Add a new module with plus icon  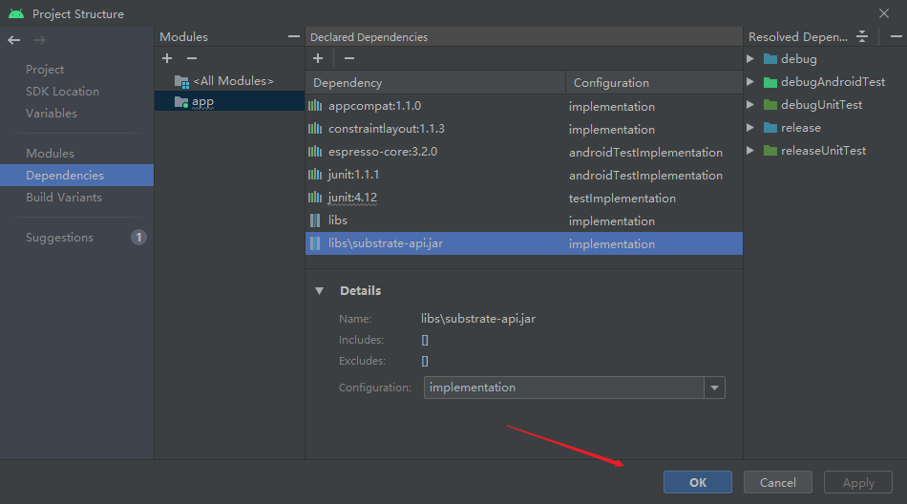pyautogui.click(x=167, y=59)
